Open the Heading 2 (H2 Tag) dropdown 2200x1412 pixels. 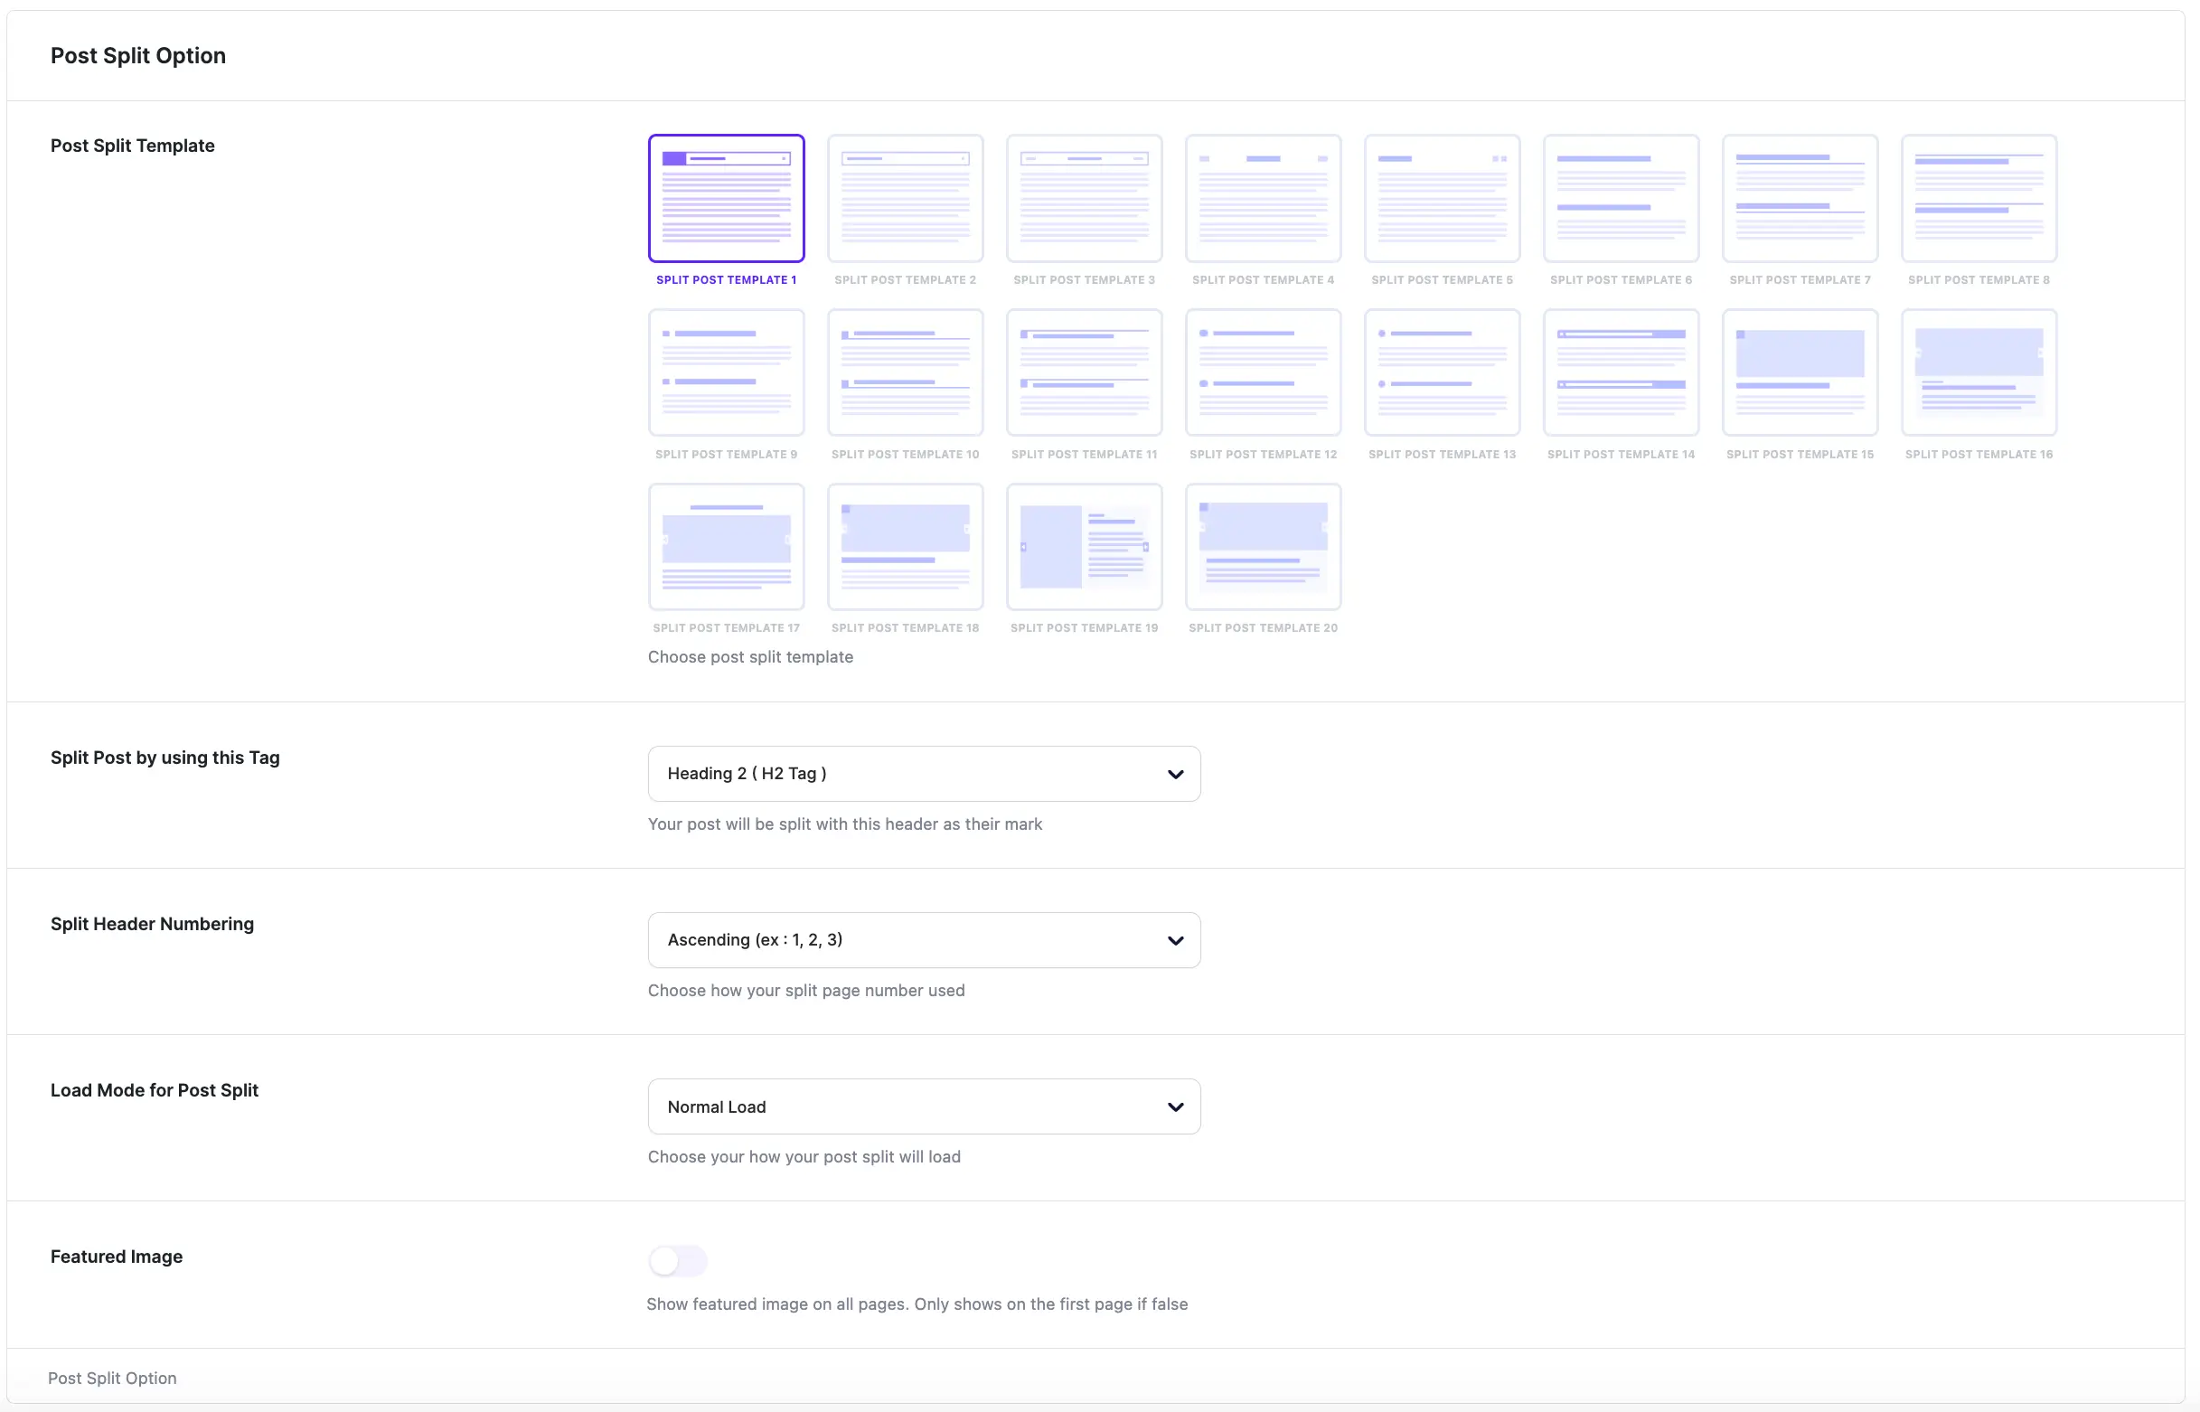coord(923,774)
